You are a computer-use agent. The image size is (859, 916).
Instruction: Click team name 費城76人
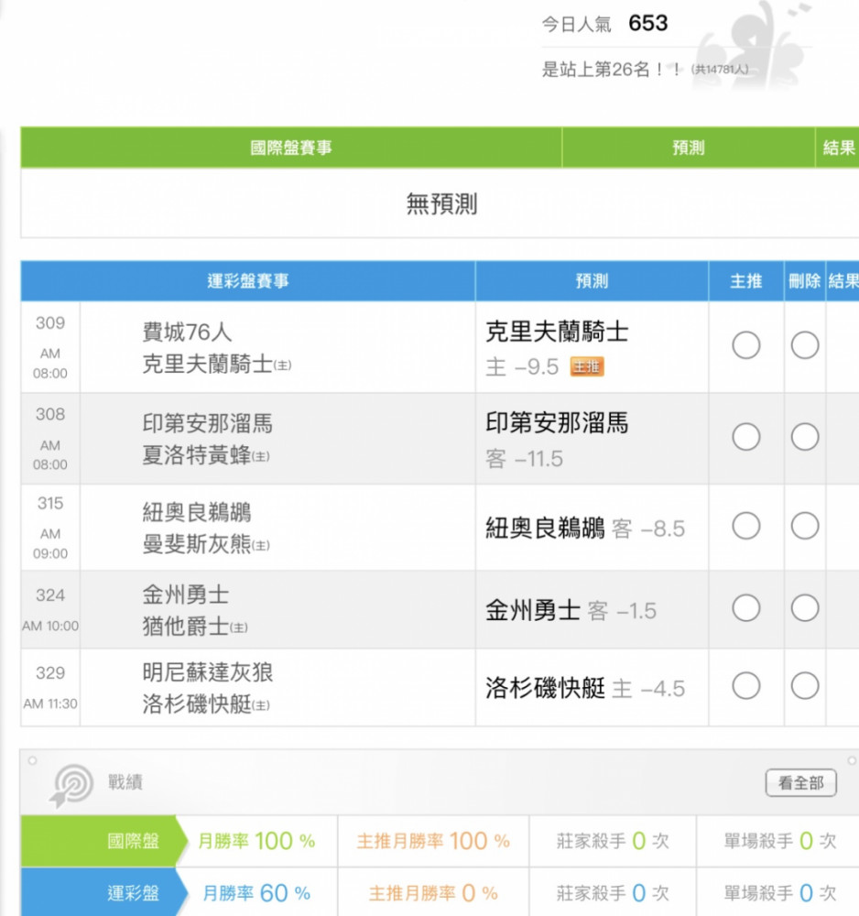(187, 332)
